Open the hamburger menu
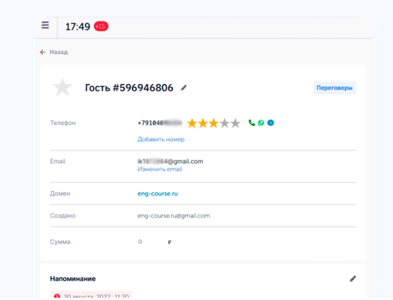 [45, 26]
